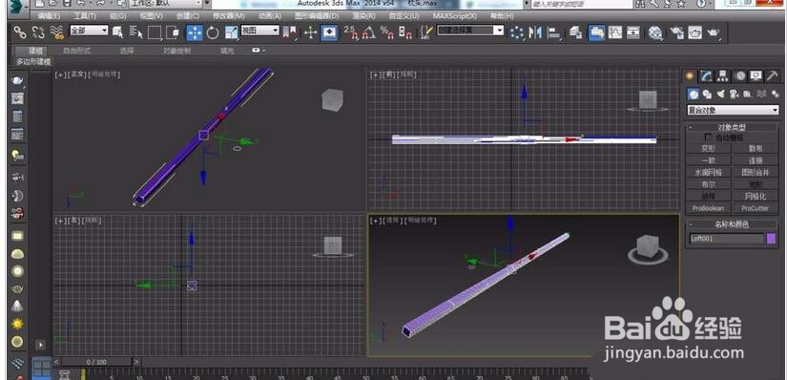This screenshot has width=787, height=380.
Task: Open the 组(G) menu
Action: [x=118, y=16]
